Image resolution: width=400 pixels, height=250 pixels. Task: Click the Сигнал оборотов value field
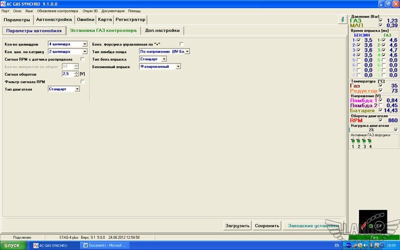point(68,74)
